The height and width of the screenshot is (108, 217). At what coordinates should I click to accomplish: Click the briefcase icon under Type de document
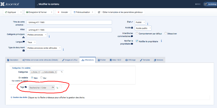pos(24,51)
